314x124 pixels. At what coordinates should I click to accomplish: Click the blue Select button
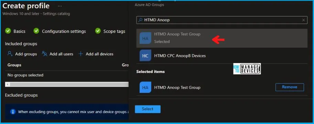(148, 109)
